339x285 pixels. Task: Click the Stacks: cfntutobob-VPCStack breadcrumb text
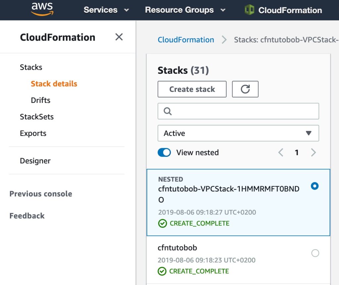tap(286, 40)
